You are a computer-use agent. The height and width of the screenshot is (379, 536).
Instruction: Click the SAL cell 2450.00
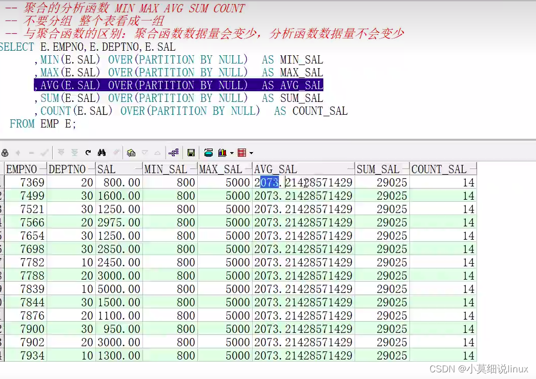point(119,262)
